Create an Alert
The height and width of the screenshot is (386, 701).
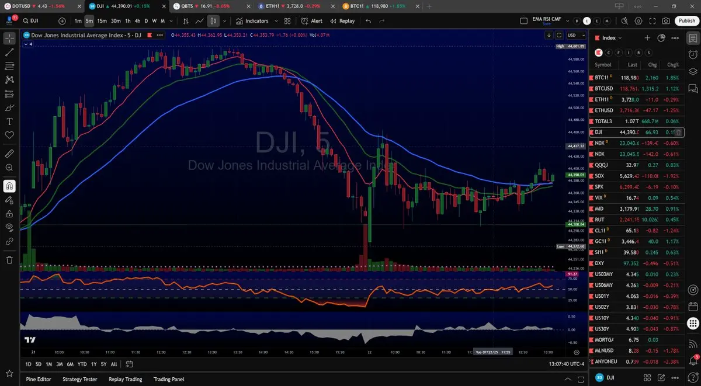tap(312, 21)
